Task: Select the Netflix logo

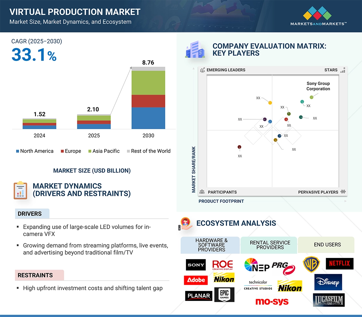Action: coord(339,264)
